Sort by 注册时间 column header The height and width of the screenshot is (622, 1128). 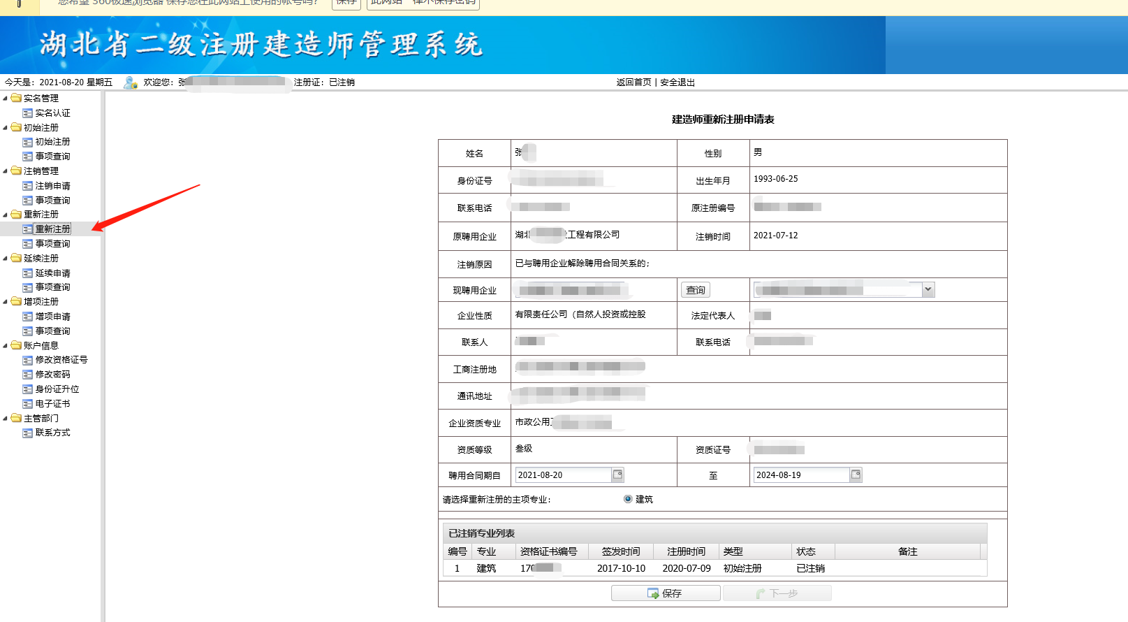(x=686, y=551)
